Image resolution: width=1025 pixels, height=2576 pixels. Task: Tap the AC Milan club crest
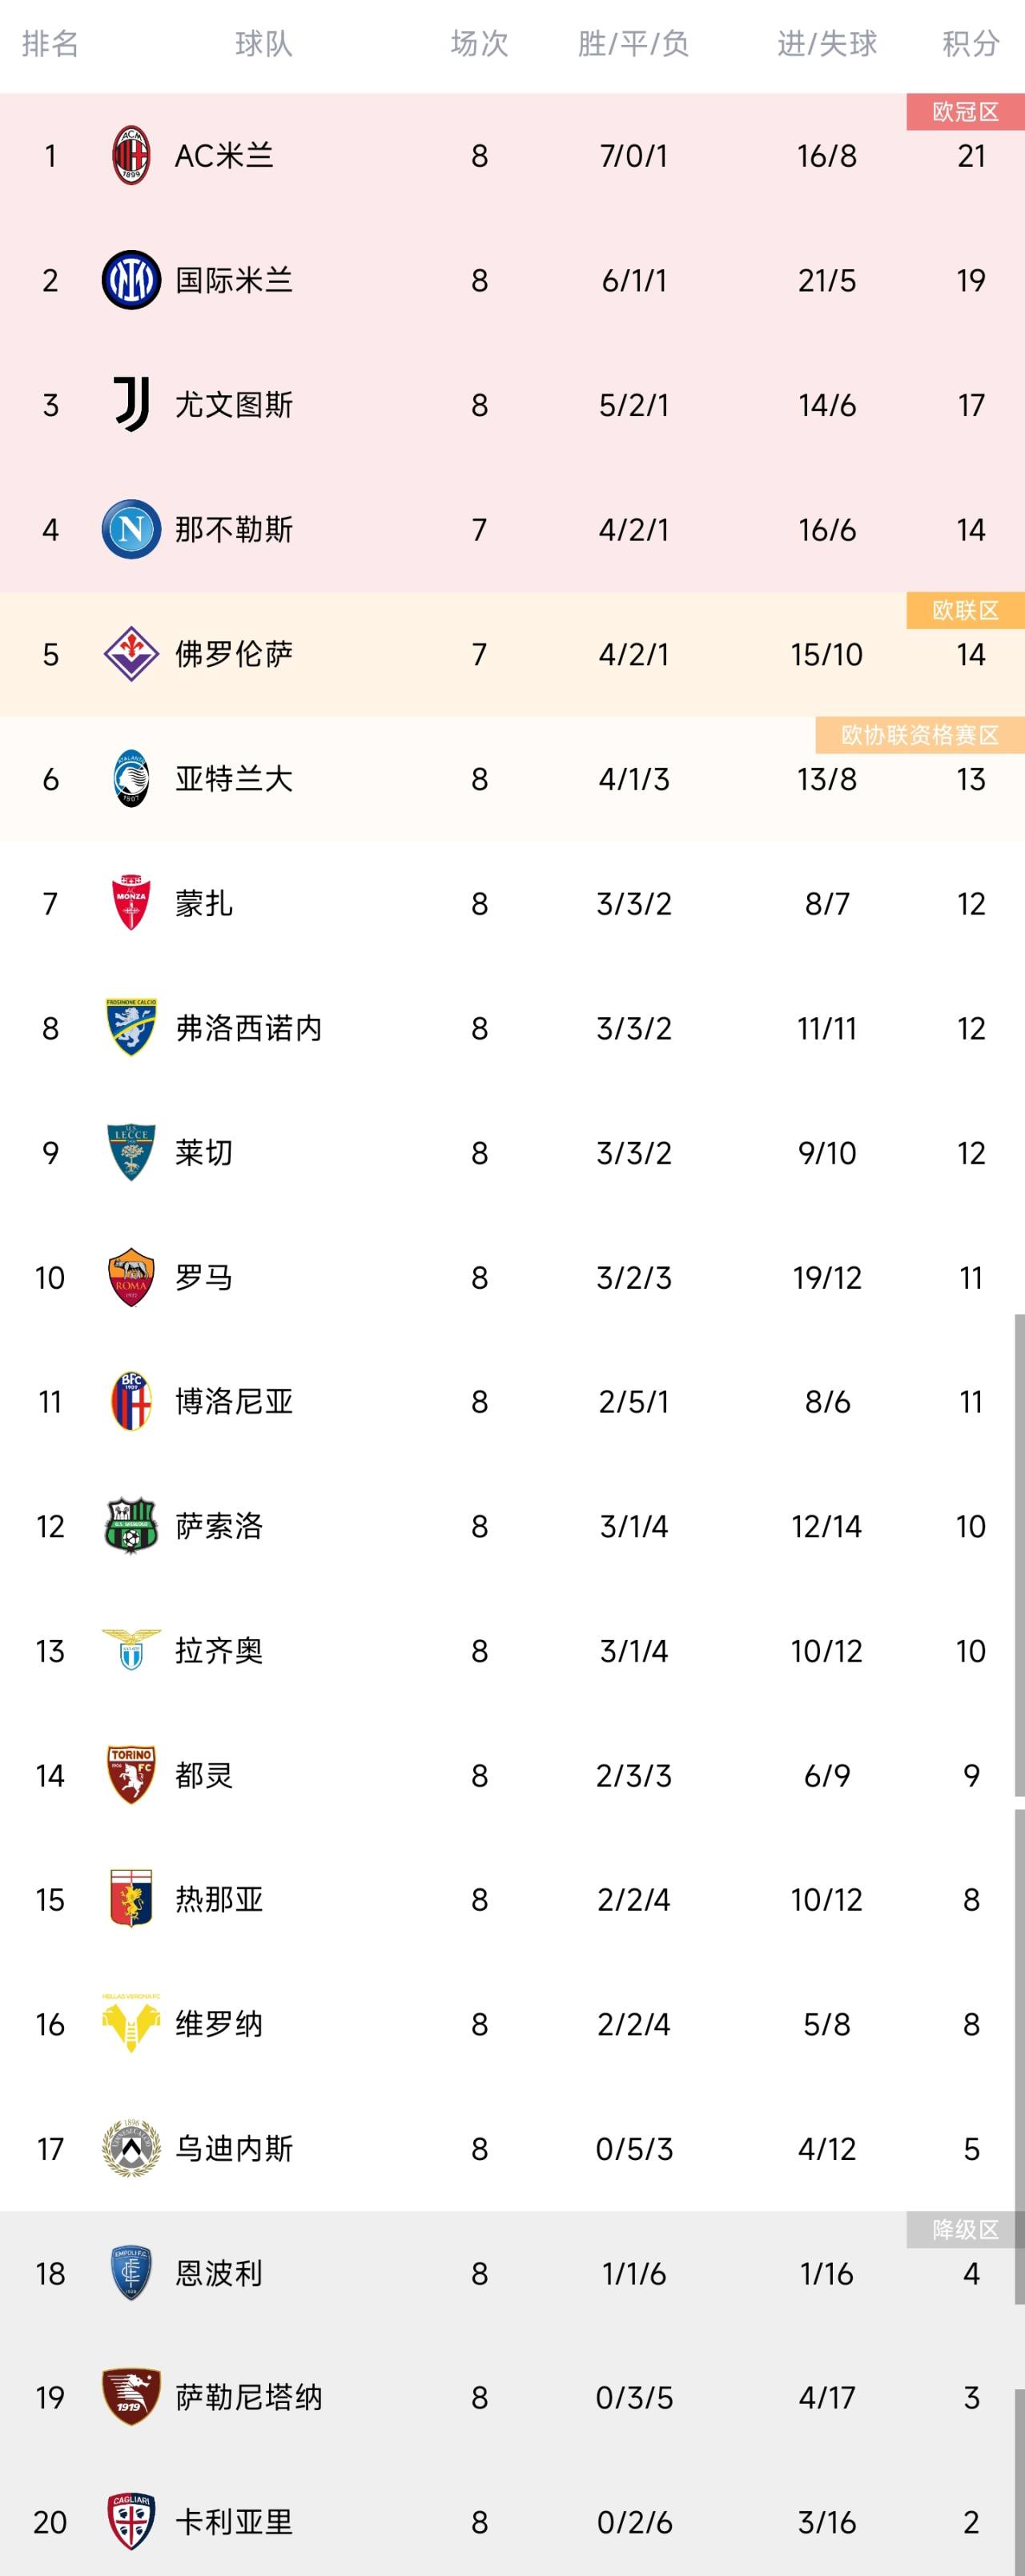(x=131, y=155)
